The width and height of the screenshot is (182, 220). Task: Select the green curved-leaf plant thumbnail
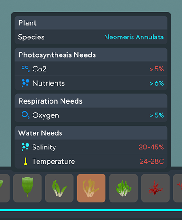59,188
